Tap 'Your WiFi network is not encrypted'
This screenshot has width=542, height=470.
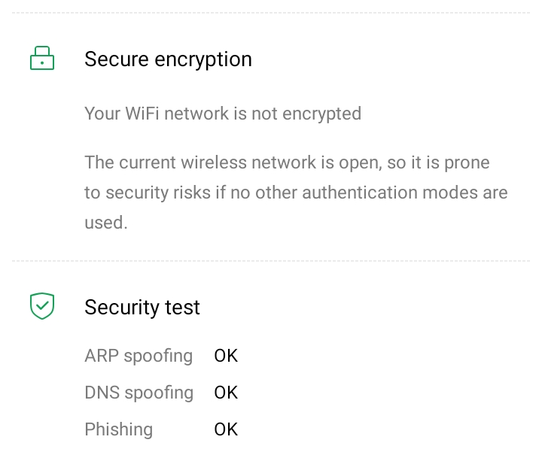(223, 114)
